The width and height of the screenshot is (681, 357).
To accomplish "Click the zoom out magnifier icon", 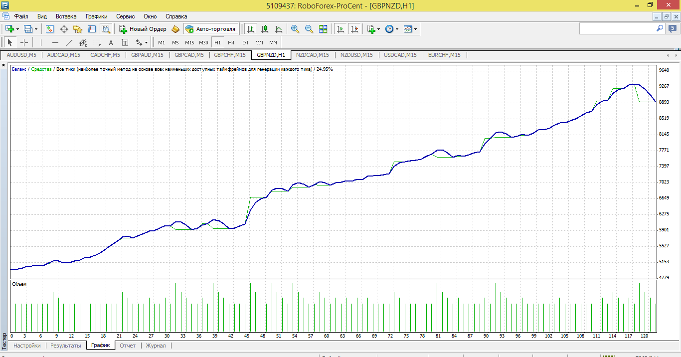I will pyautogui.click(x=309, y=29).
